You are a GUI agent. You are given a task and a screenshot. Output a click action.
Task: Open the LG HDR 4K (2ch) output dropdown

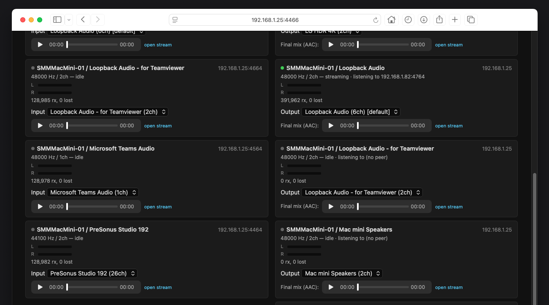332,32
